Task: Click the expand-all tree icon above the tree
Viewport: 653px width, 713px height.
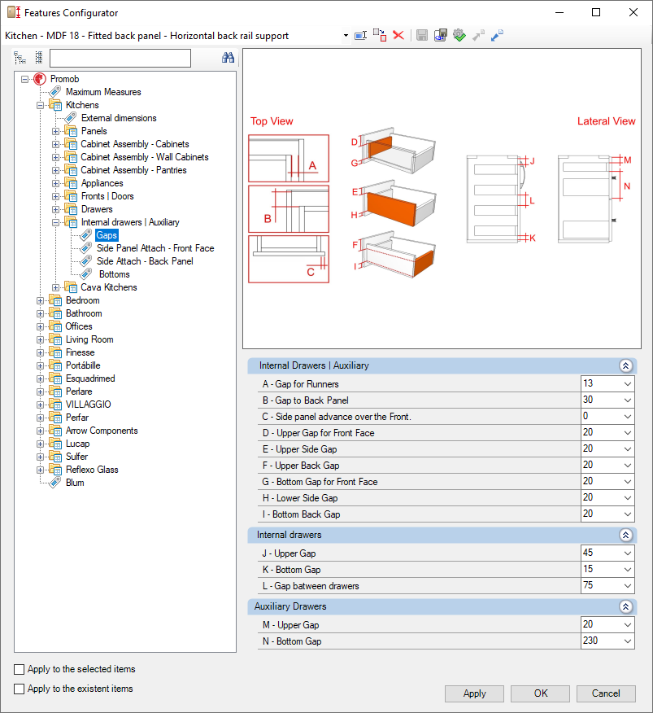Action: (x=20, y=57)
